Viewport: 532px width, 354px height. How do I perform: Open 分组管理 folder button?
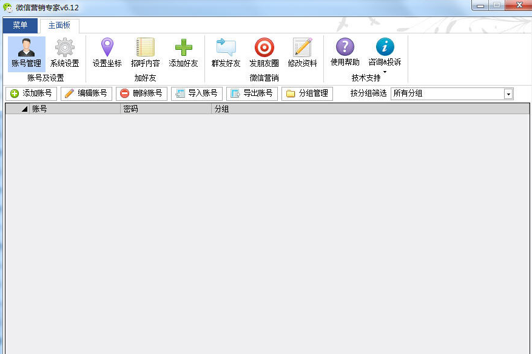pyautogui.click(x=307, y=94)
